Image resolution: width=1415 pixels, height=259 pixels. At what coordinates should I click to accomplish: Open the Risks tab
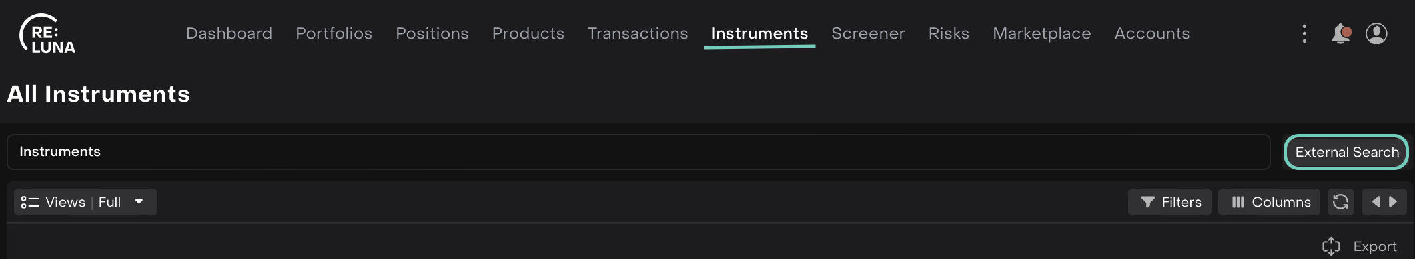tap(949, 33)
